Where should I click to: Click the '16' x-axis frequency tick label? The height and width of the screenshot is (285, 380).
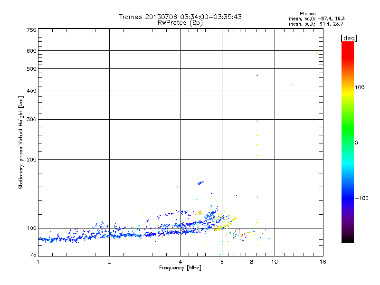click(323, 262)
